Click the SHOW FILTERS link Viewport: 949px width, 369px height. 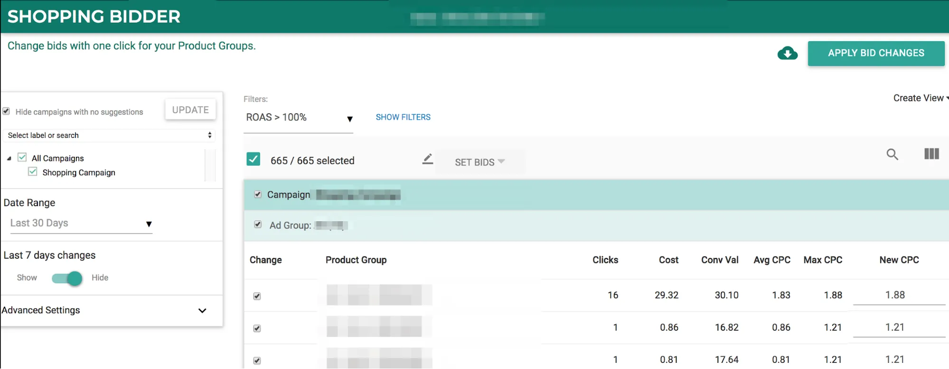click(403, 117)
